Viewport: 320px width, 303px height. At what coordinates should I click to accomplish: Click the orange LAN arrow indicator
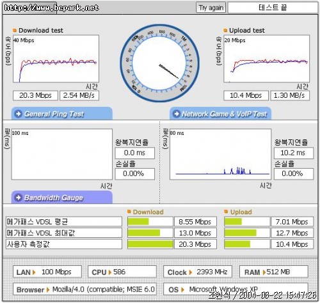point(34,272)
